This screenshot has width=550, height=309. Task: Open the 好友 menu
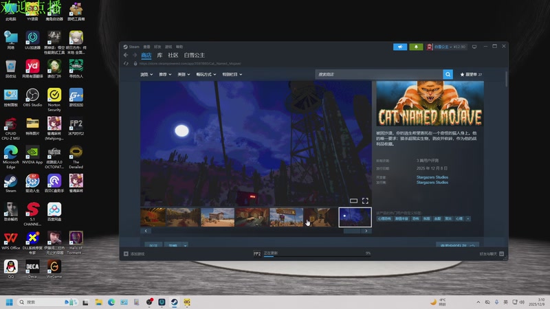(157, 47)
